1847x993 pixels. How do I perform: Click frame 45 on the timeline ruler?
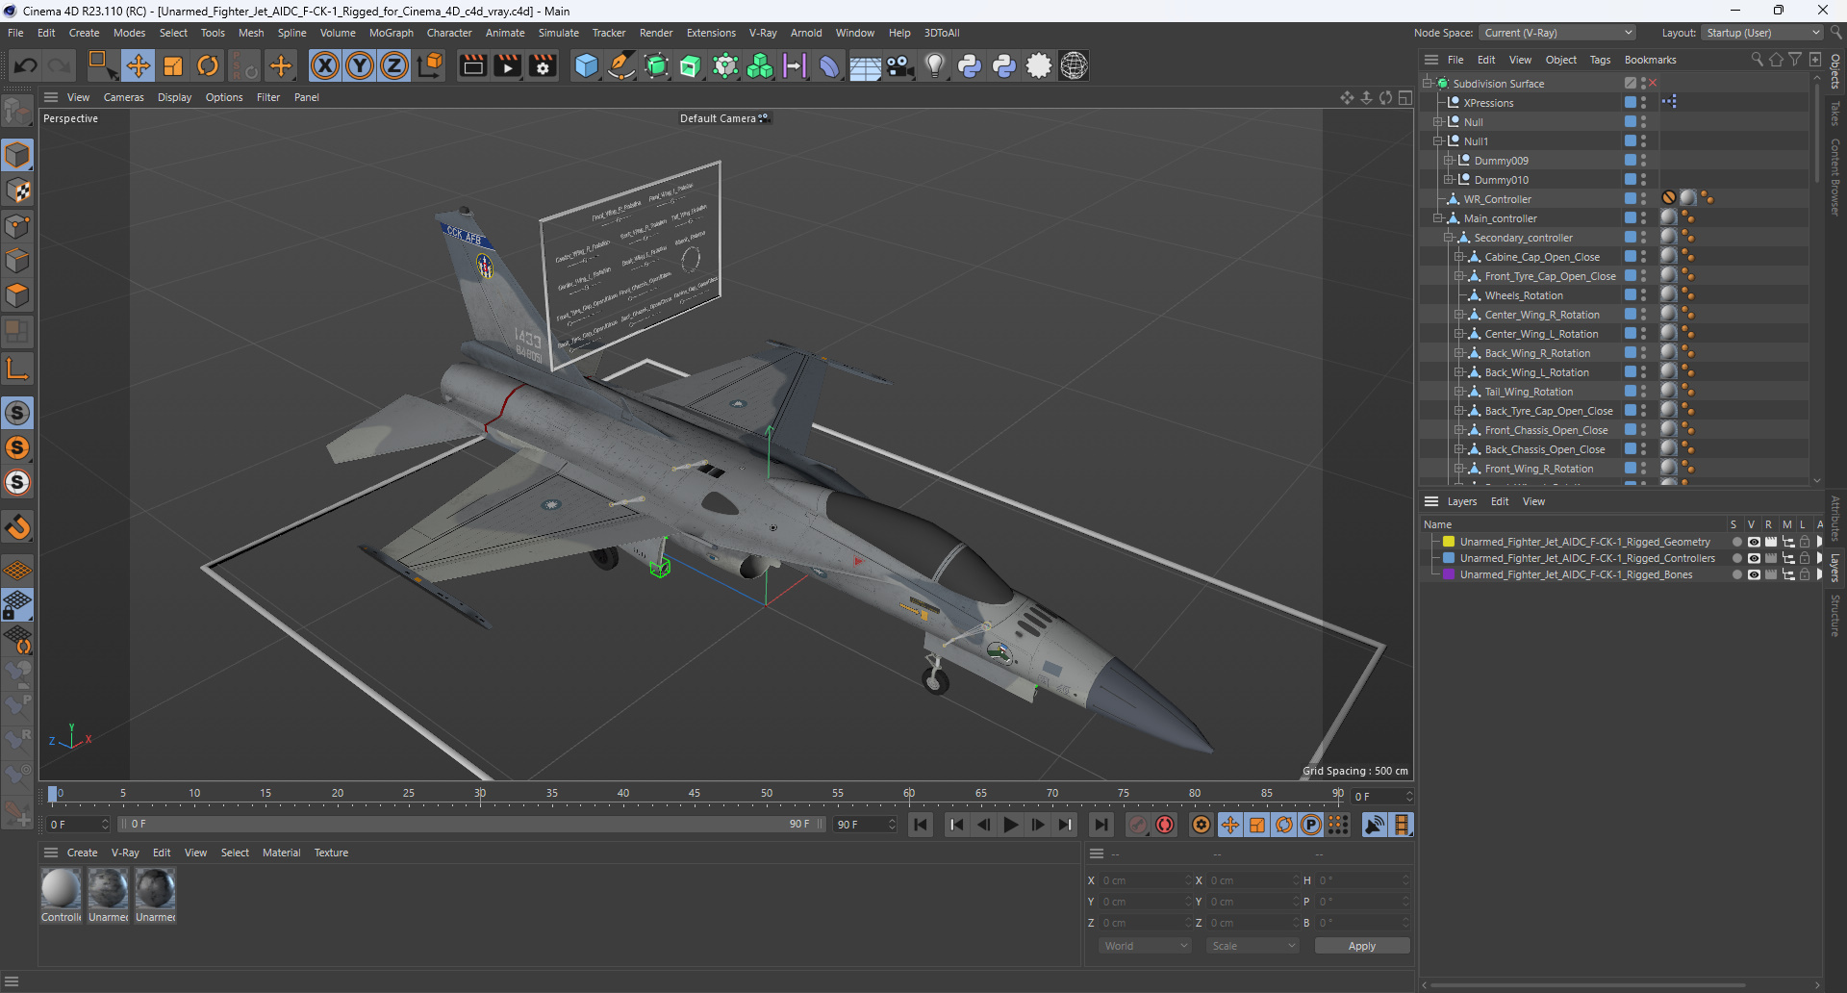pos(695,794)
